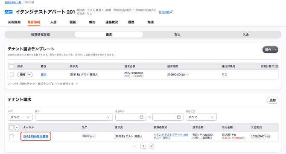Viewport: 286px width, 154px height.
Task: Open the 2026年09月分 賃料 invoice link
Action: pos(36,137)
